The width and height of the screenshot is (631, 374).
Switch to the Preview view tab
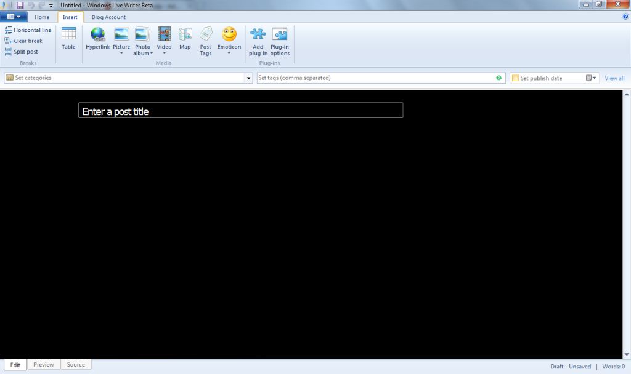click(x=44, y=364)
